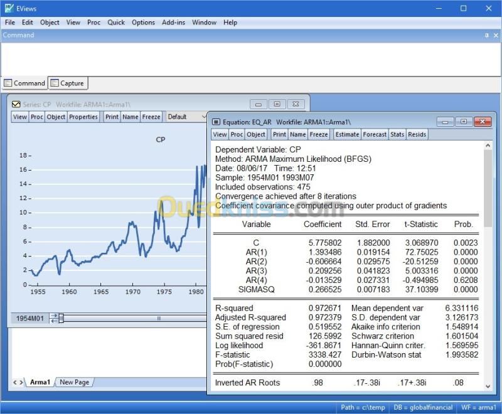Open the Proc menu
This screenshot has height=414, width=502.
click(93, 23)
